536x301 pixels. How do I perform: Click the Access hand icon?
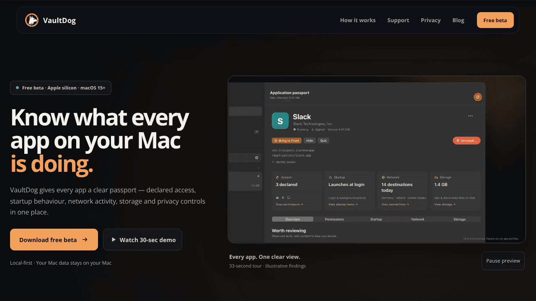pos(277,177)
